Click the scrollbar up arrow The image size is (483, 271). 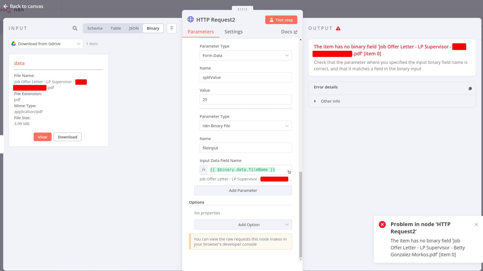click(x=301, y=40)
